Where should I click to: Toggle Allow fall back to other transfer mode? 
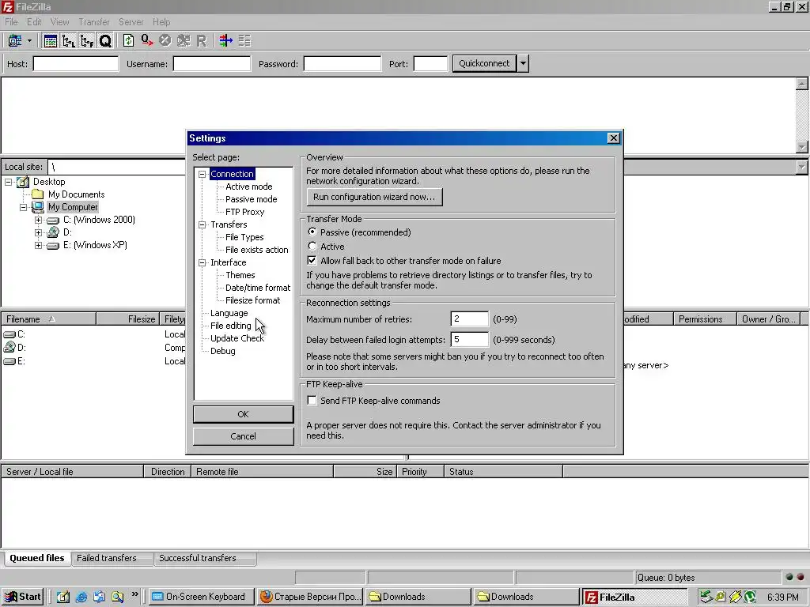[x=312, y=261]
